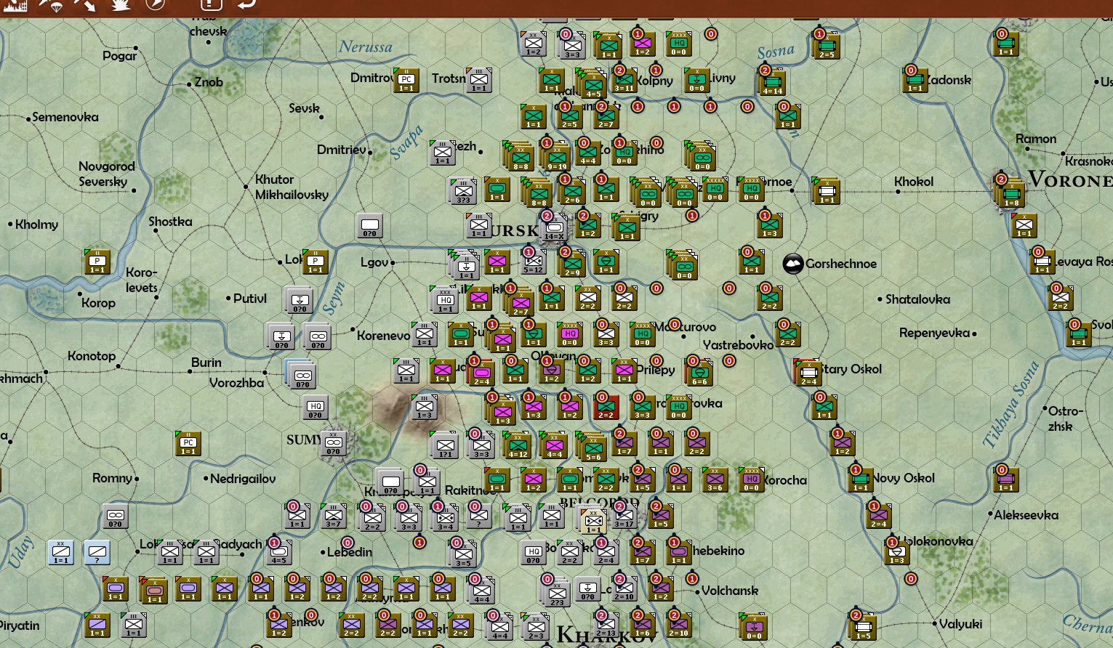Select the P unit near Korop
The width and height of the screenshot is (1113, 648).
coord(97,262)
